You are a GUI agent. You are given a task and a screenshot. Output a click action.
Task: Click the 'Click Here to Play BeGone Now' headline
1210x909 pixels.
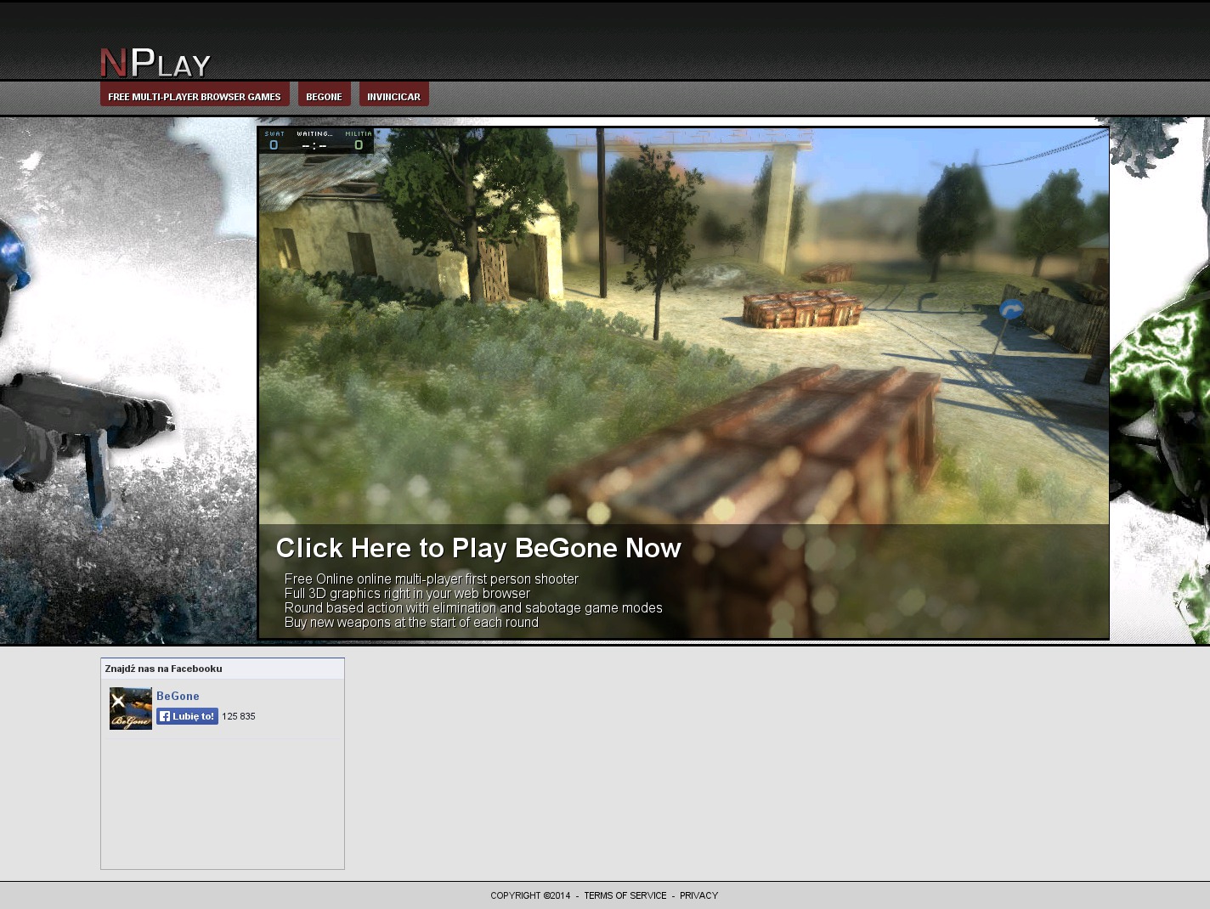478,548
